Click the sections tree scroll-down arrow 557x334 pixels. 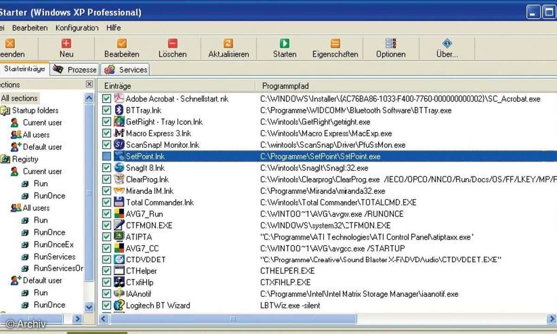tap(89, 307)
